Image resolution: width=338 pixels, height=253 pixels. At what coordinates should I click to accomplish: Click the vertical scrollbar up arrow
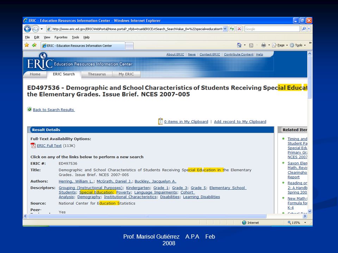[x=310, y=53]
